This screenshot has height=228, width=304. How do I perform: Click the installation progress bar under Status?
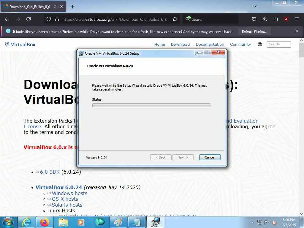(151, 105)
